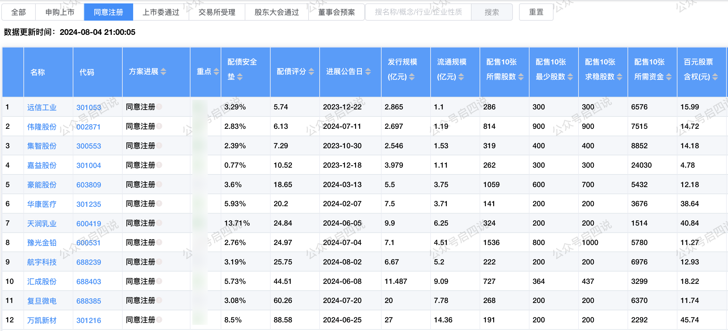The width and height of the screenshot is (728, 331).
Task: Open the 豪能股份 stock name link
Action: pos(42,185)
